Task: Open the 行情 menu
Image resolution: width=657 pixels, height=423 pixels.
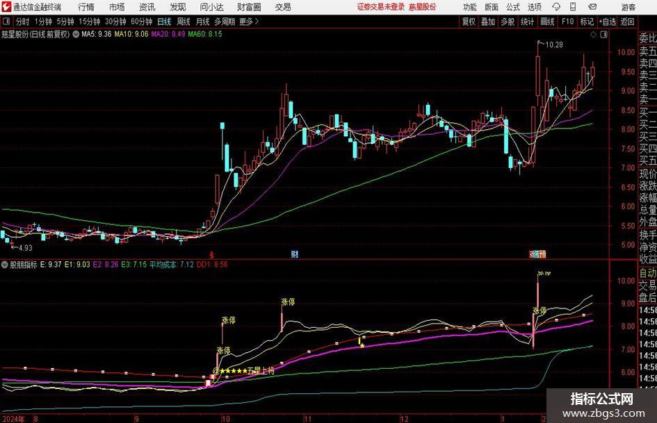Action: point(86,7)
